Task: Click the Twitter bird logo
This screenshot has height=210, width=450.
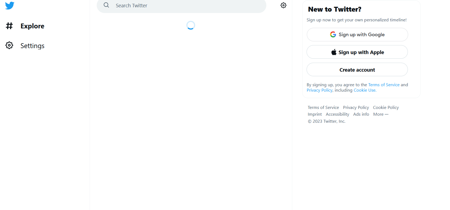Action: pos(10,5)
